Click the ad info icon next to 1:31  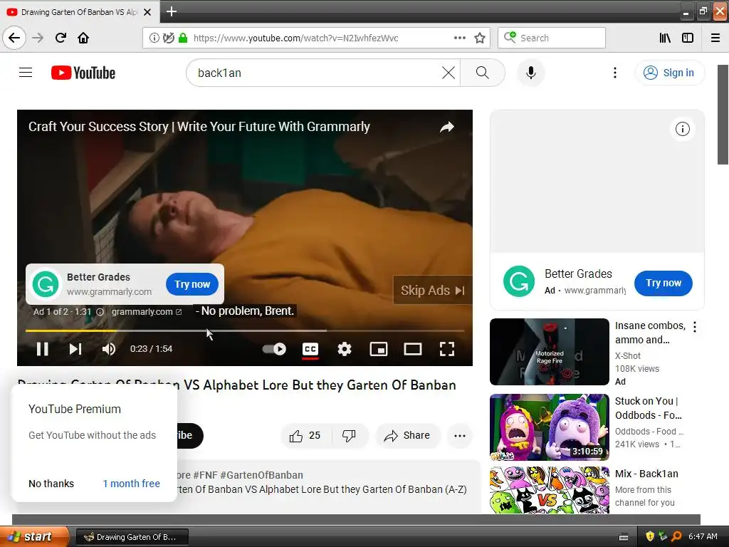tap(100, 312)
